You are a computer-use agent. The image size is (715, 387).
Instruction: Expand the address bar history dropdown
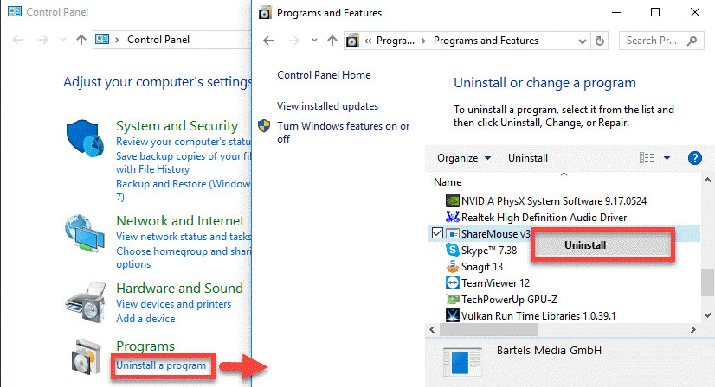click(583, 41)
